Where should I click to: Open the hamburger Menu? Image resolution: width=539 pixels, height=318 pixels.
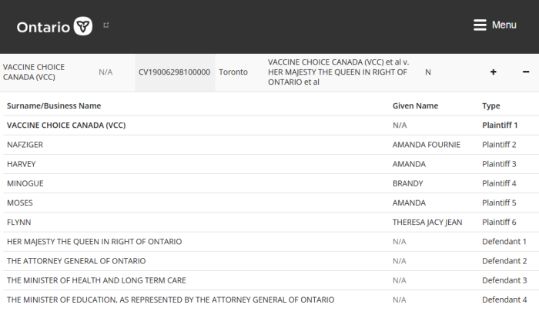point(494,25)
